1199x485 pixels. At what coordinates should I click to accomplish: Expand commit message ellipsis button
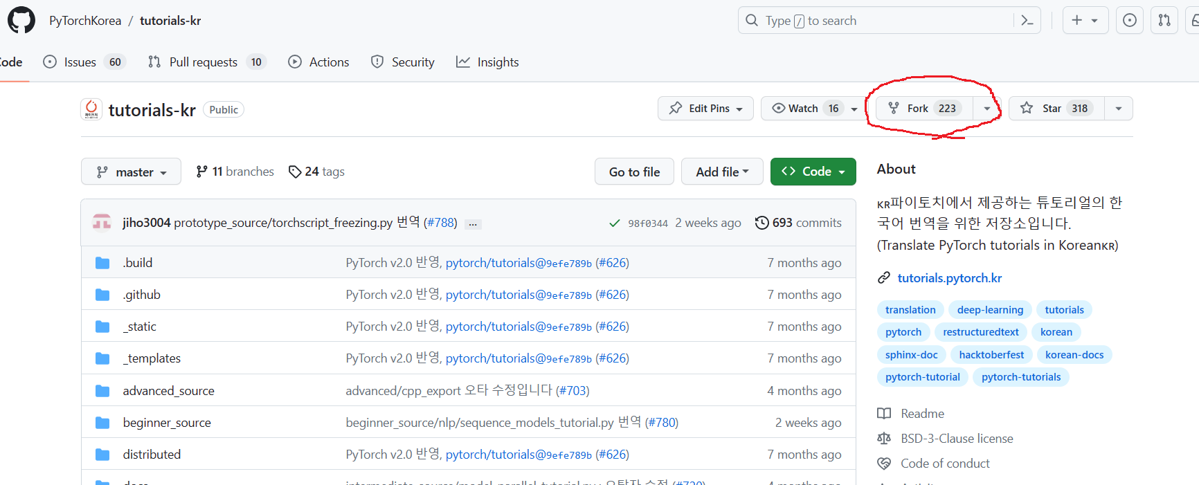click(474, 224)
